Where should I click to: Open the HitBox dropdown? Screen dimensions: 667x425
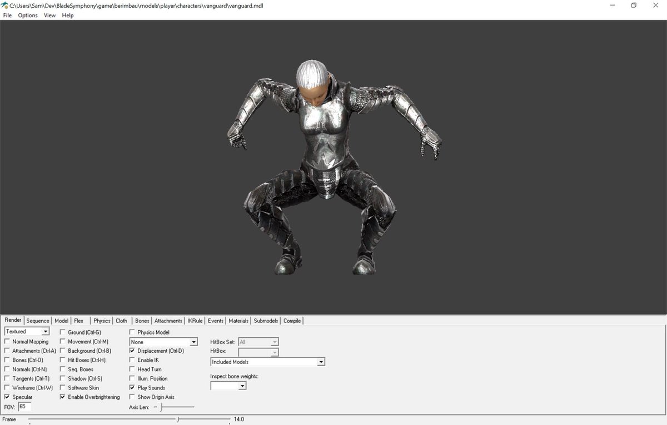258,352
